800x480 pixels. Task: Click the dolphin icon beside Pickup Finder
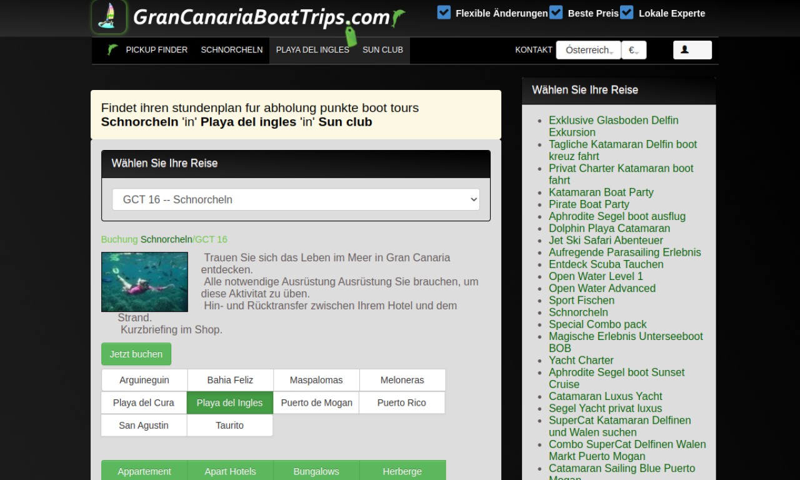pyautogui.click(x=112, y=50)
